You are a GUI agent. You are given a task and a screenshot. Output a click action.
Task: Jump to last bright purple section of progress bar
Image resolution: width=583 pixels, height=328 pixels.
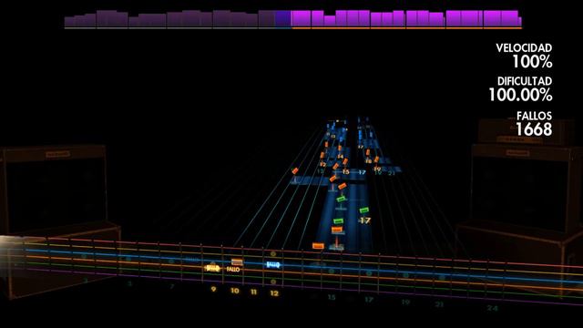[x=502, y=18]
